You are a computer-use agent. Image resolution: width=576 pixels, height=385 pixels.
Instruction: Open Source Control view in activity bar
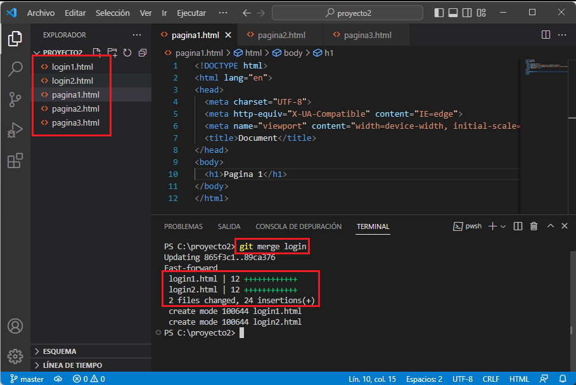click(x=15, y=100)
